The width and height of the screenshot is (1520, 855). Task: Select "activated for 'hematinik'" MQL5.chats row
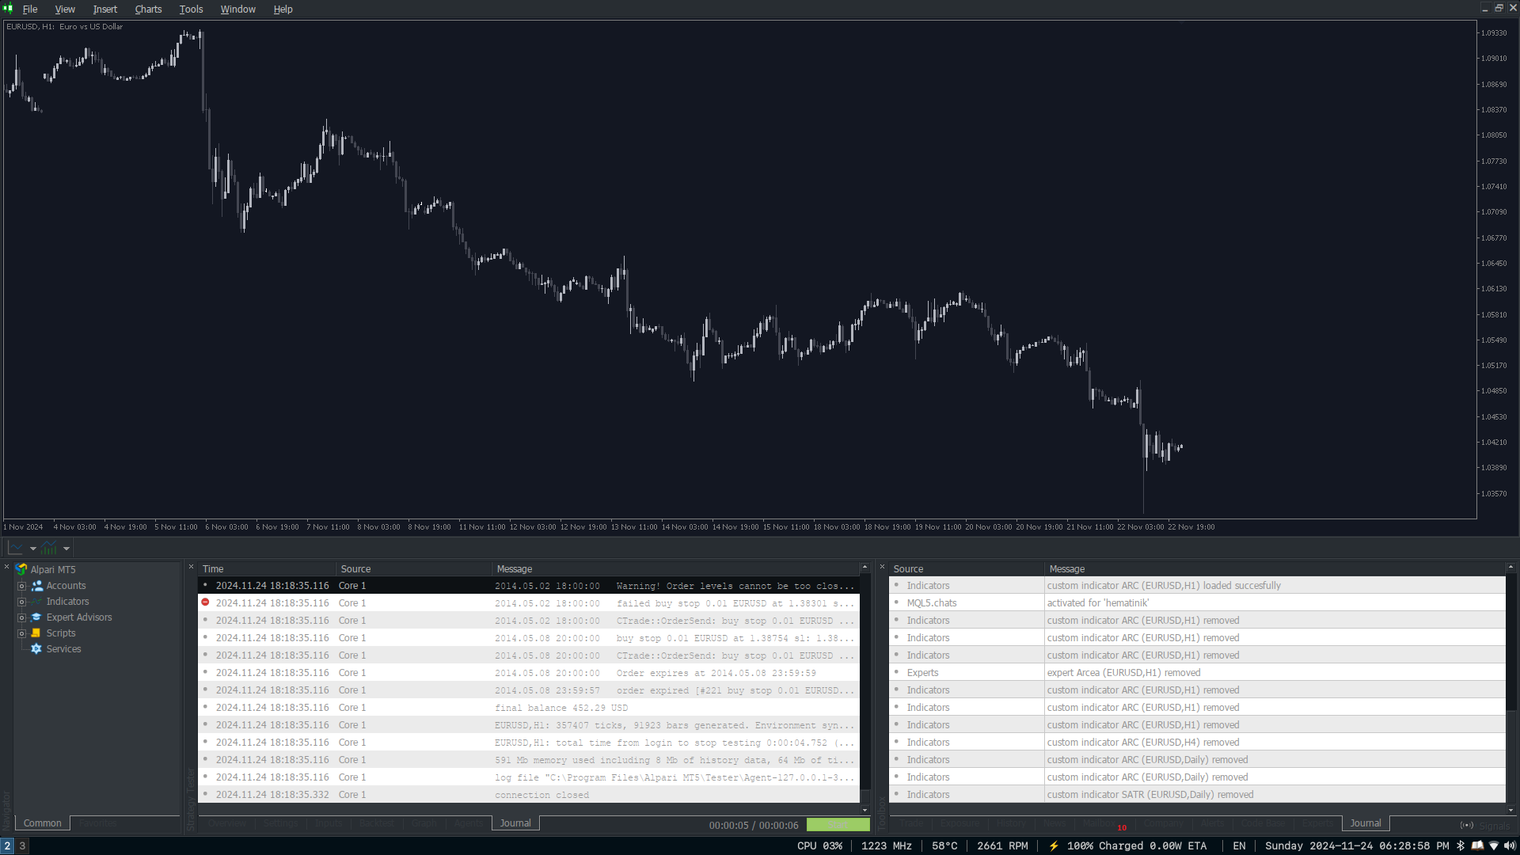coord(1197,603)
